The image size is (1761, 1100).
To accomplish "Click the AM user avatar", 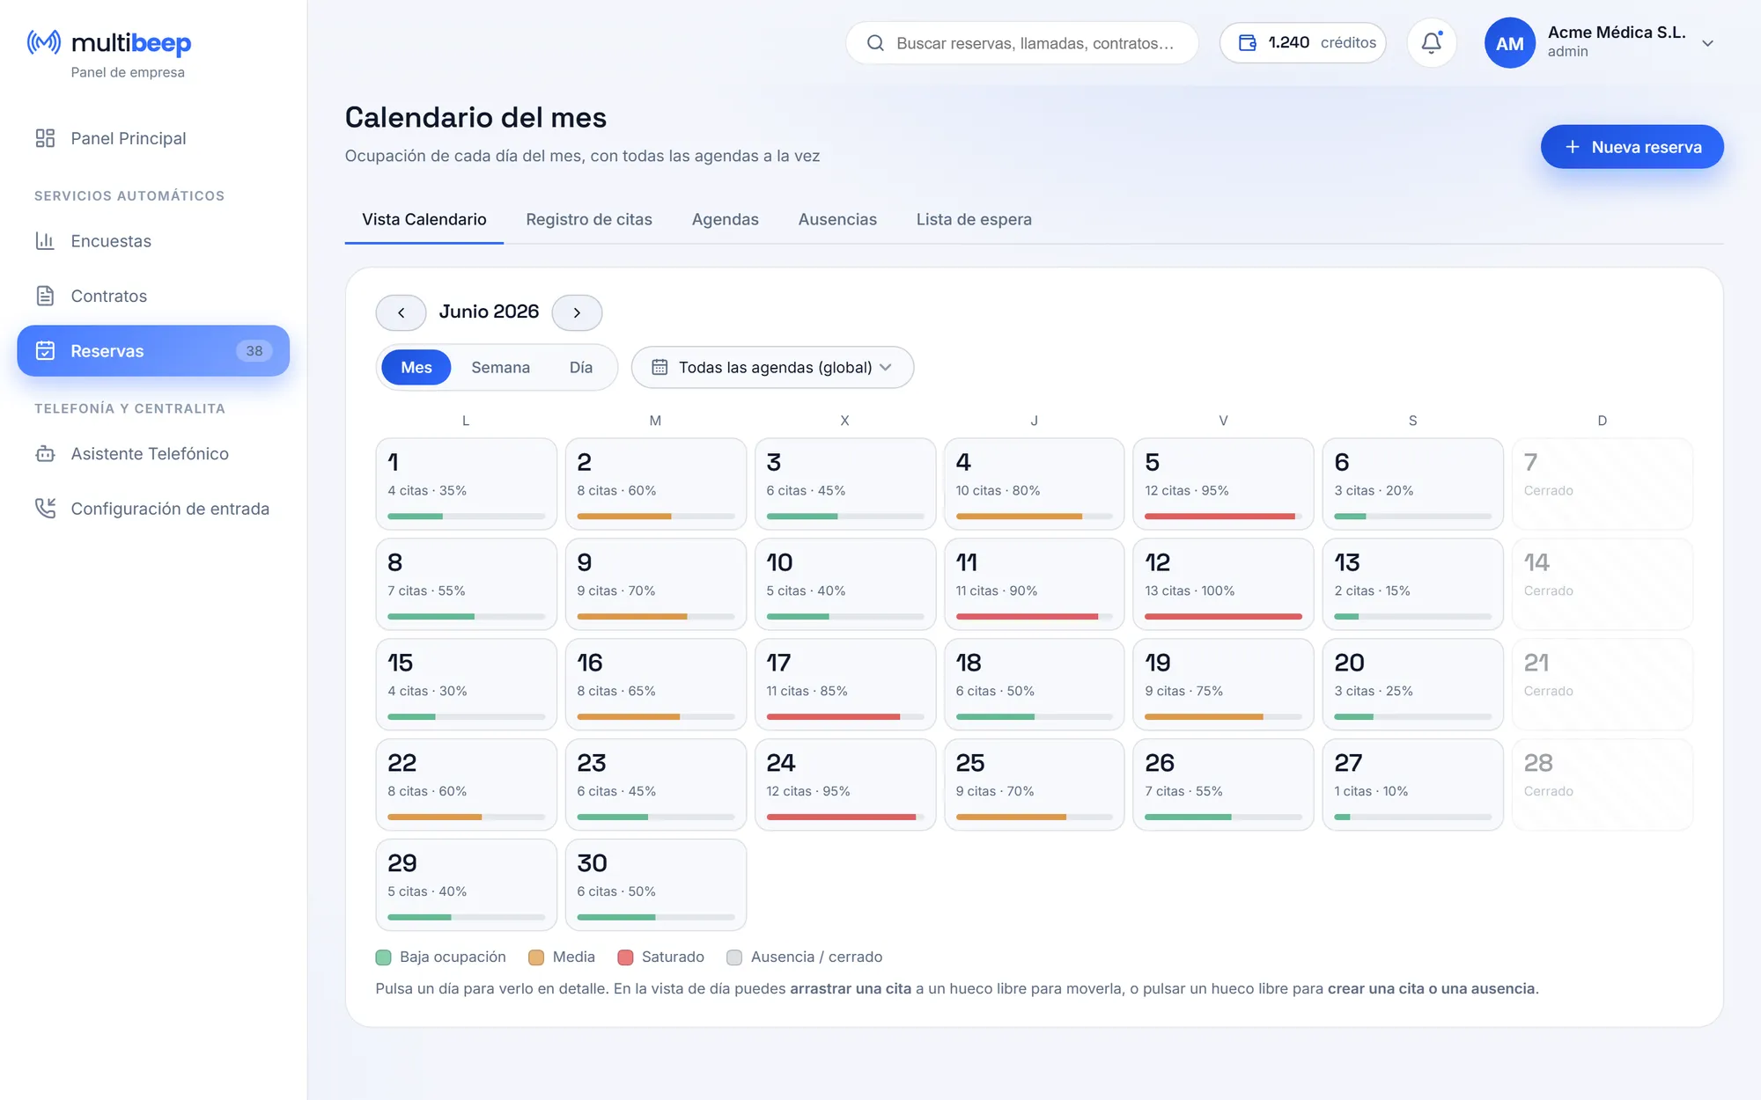I will pos(1509,43).
